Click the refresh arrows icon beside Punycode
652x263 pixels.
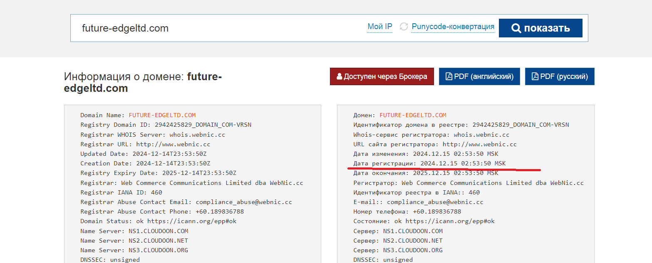[x=404, y=27]
